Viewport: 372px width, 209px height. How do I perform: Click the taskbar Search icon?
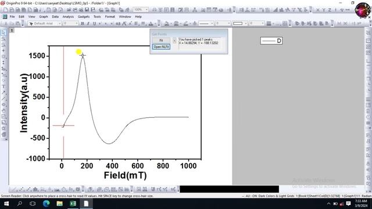(20, 204)
